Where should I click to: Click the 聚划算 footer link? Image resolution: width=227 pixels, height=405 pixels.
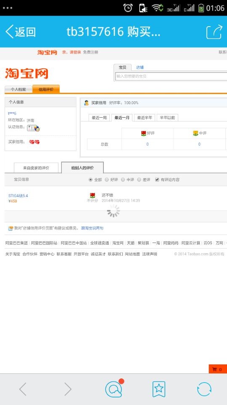coord(143,243)
